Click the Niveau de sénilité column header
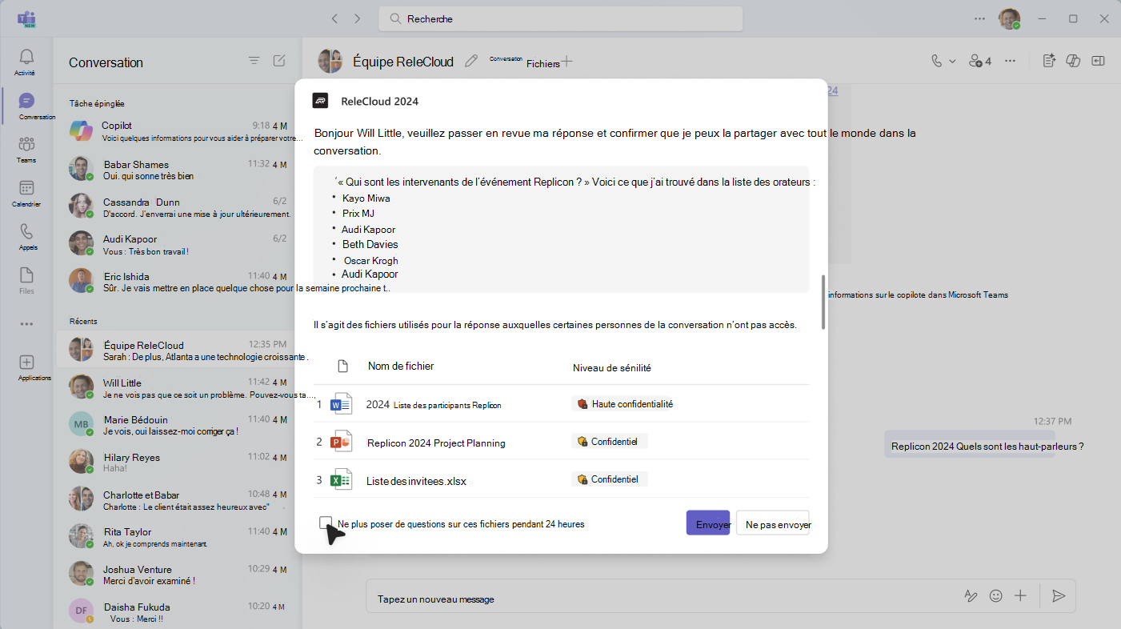 pos(612,367)
